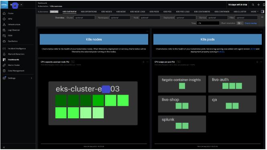Open Log Observer in the sidebar
The image size is (267, 150).
14,30
